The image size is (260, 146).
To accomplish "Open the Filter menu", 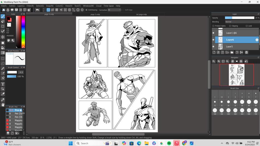I will 30,6.
